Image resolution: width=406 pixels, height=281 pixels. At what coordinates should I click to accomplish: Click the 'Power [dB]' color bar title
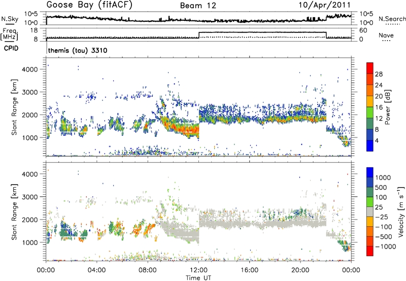(387, 107)
